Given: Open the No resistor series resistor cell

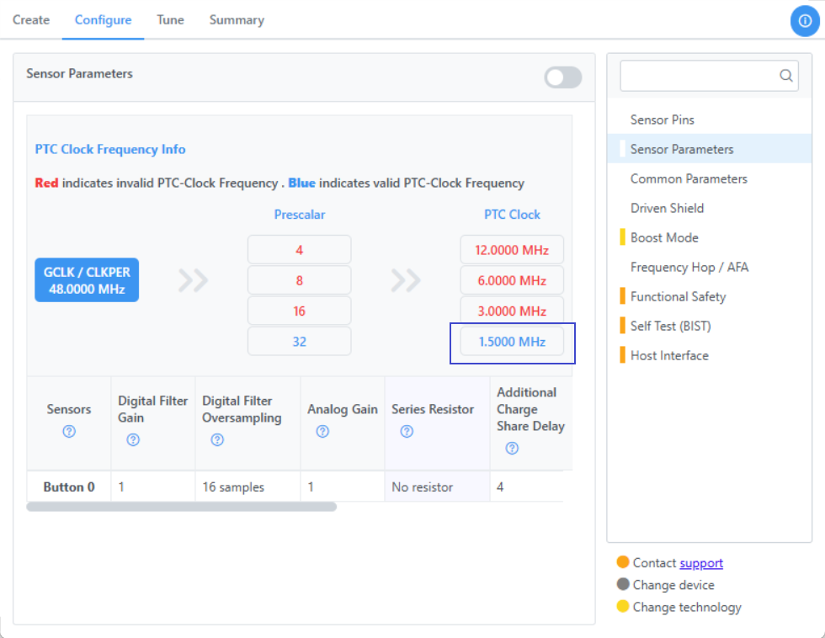Looking at the screenshot, I should point(437,487).
